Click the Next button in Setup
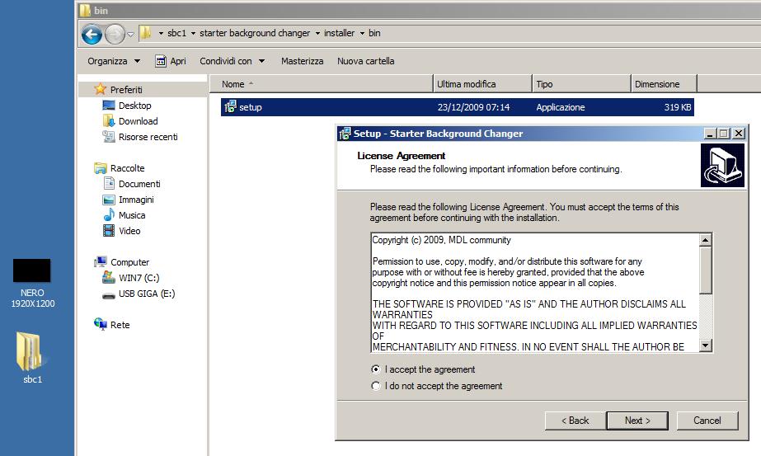The image size is (761, 456). pyautogui.click(x=637, y=421)
